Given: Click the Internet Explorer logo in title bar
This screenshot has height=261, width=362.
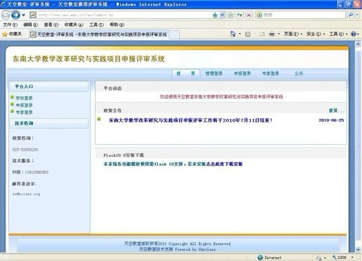Looking at the screenshot, I should 3,4.
